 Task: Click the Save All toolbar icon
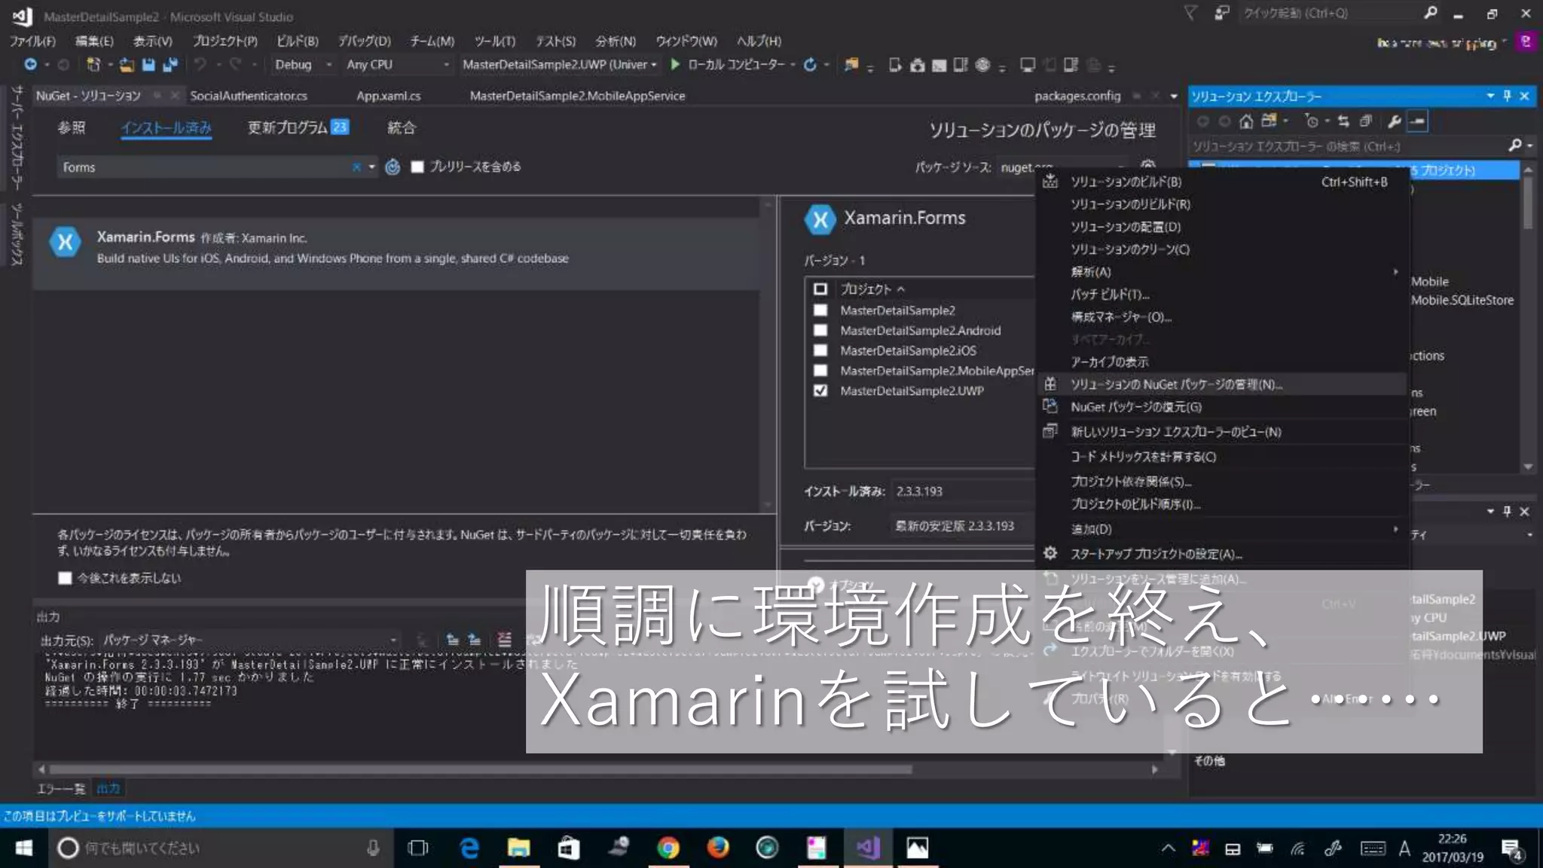170,65
